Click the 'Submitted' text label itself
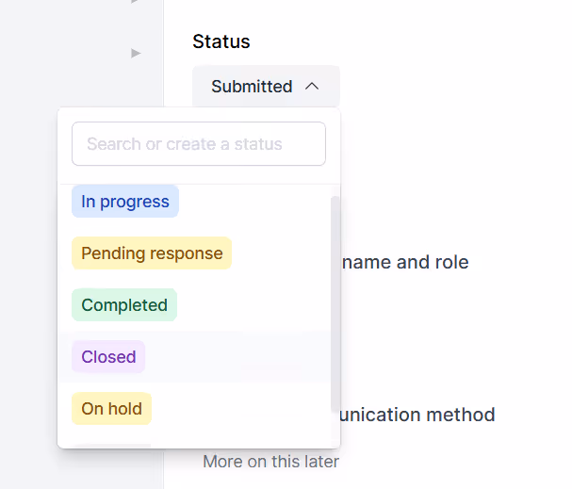572x489 pixels. tap(252, 87)
